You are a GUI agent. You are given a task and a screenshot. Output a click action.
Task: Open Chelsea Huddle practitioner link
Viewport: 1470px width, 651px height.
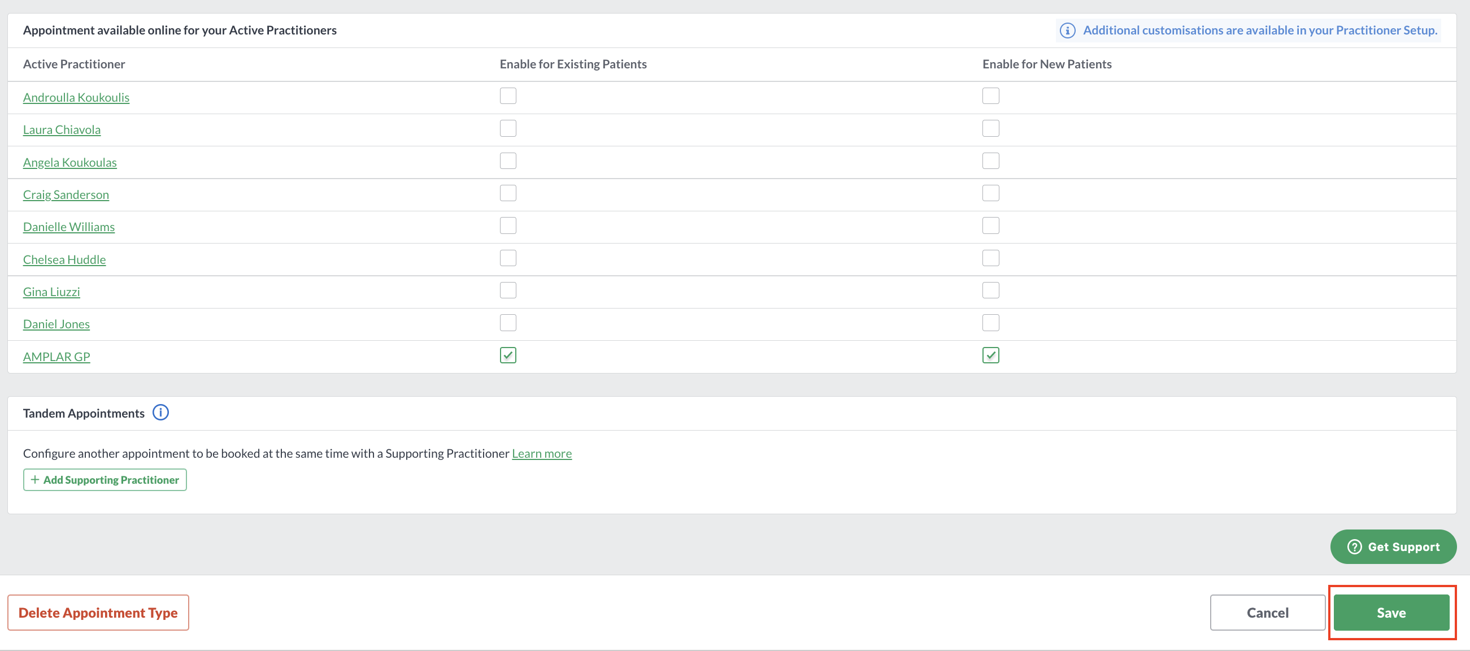click(64, 260)
